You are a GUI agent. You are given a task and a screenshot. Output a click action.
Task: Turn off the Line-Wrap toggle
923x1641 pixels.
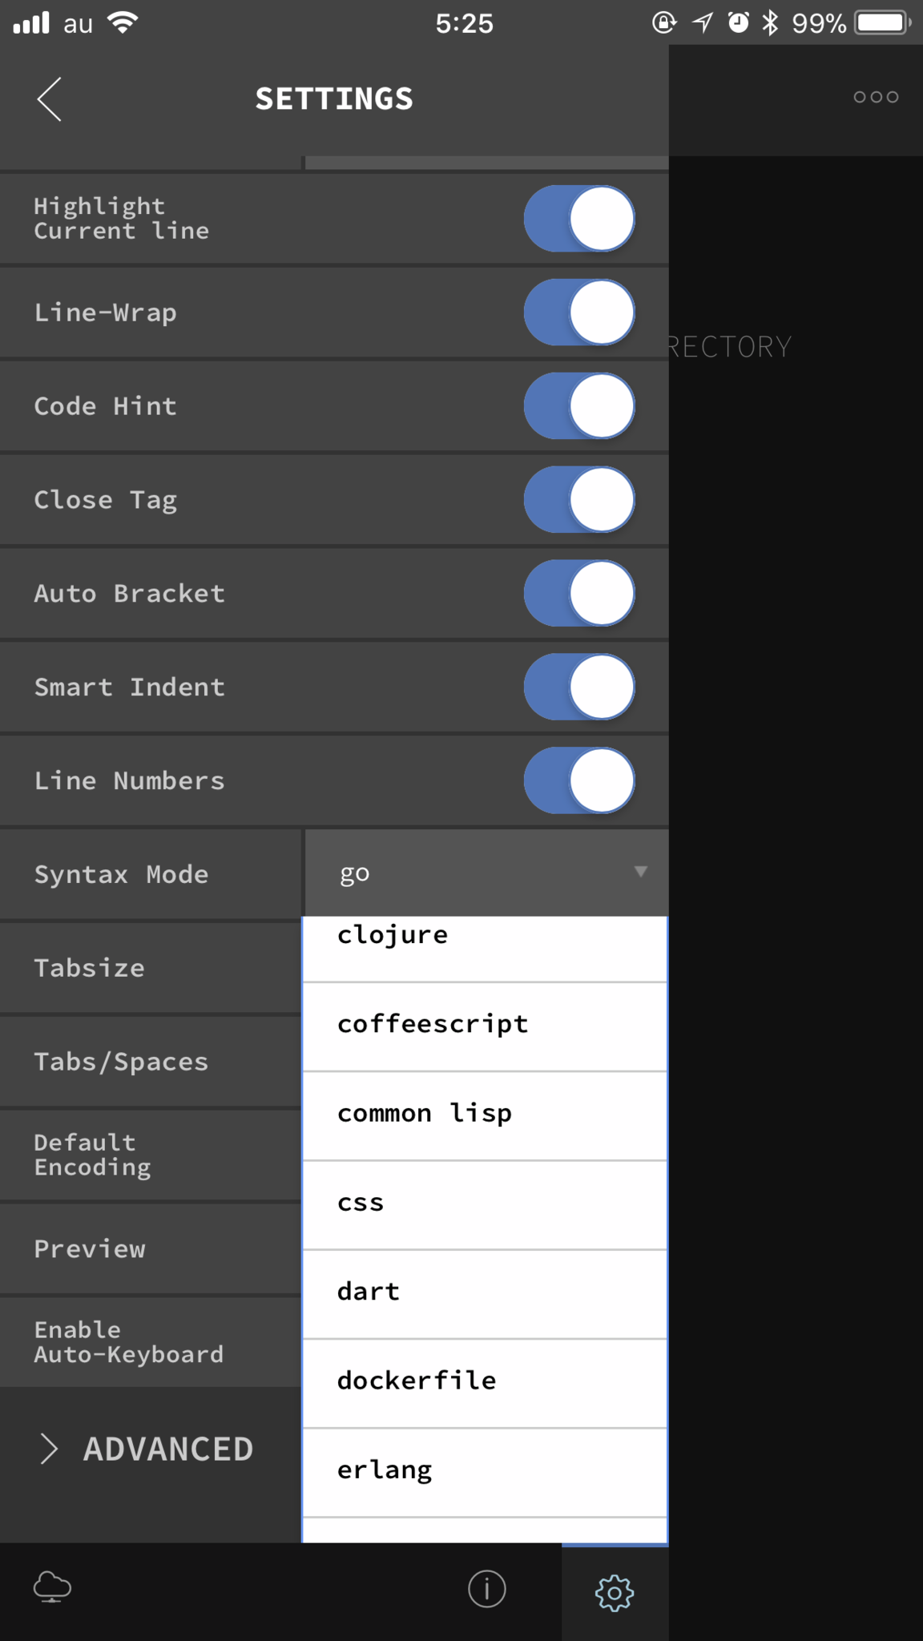pyautogui.click(x=579, y=312)
